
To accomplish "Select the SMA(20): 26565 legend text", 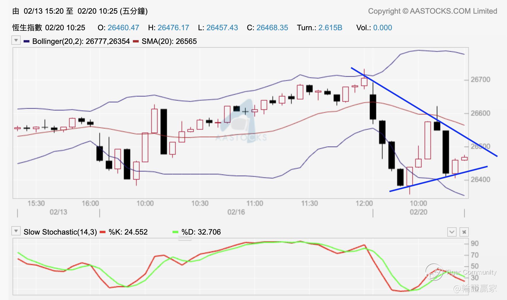I will [169, 41].
